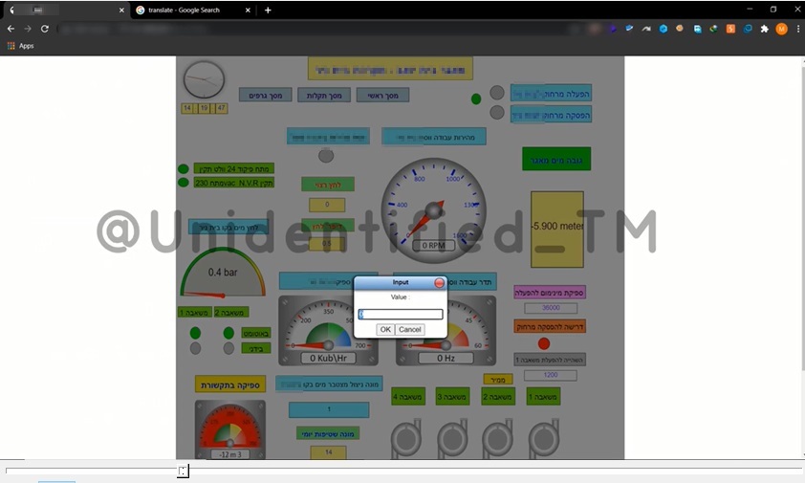Screen dimensions: 805x483
Task: Select the משאבה 4 pump label
Action: (x=408, y=396)
